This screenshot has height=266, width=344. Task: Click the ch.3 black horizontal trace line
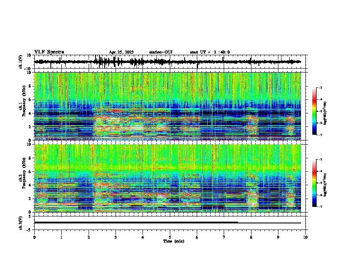168,223
